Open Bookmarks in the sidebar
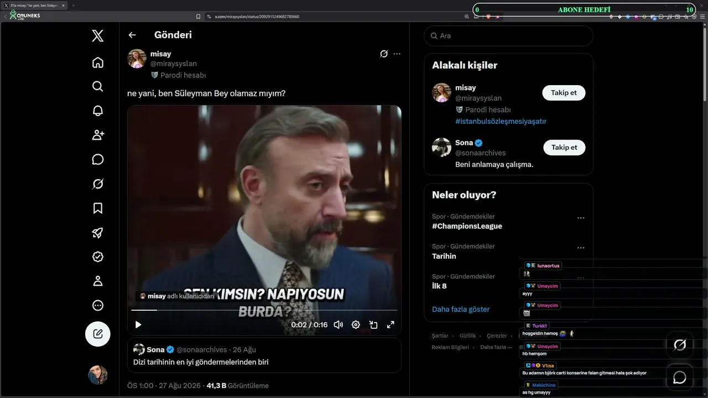The width and height of the screenshot is (708, 398). (x=98, y=208)
